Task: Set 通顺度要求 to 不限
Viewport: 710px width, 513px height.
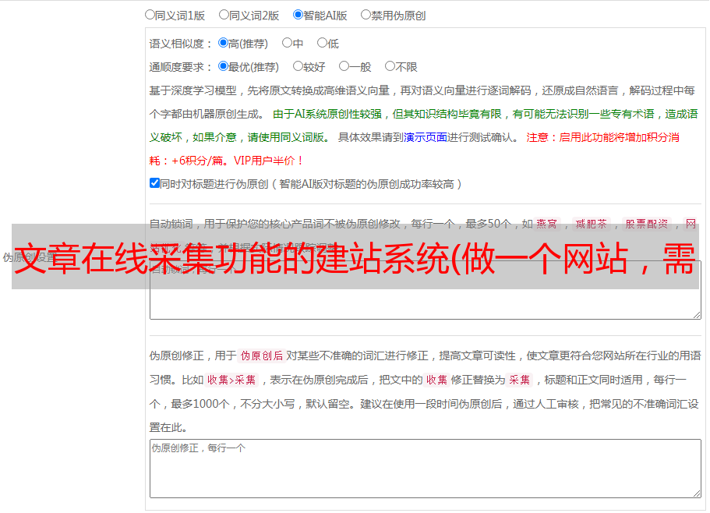Action: point(390,66)
